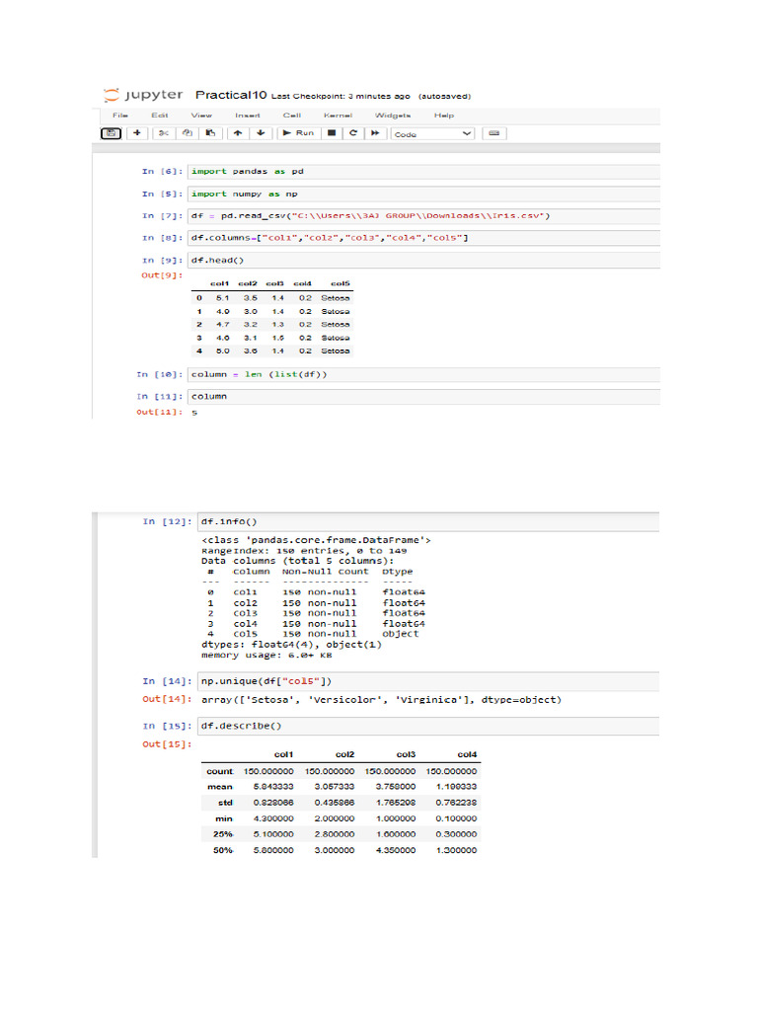
Task: Interrupt the kernel with stop icon
Action: click(332, 133)
